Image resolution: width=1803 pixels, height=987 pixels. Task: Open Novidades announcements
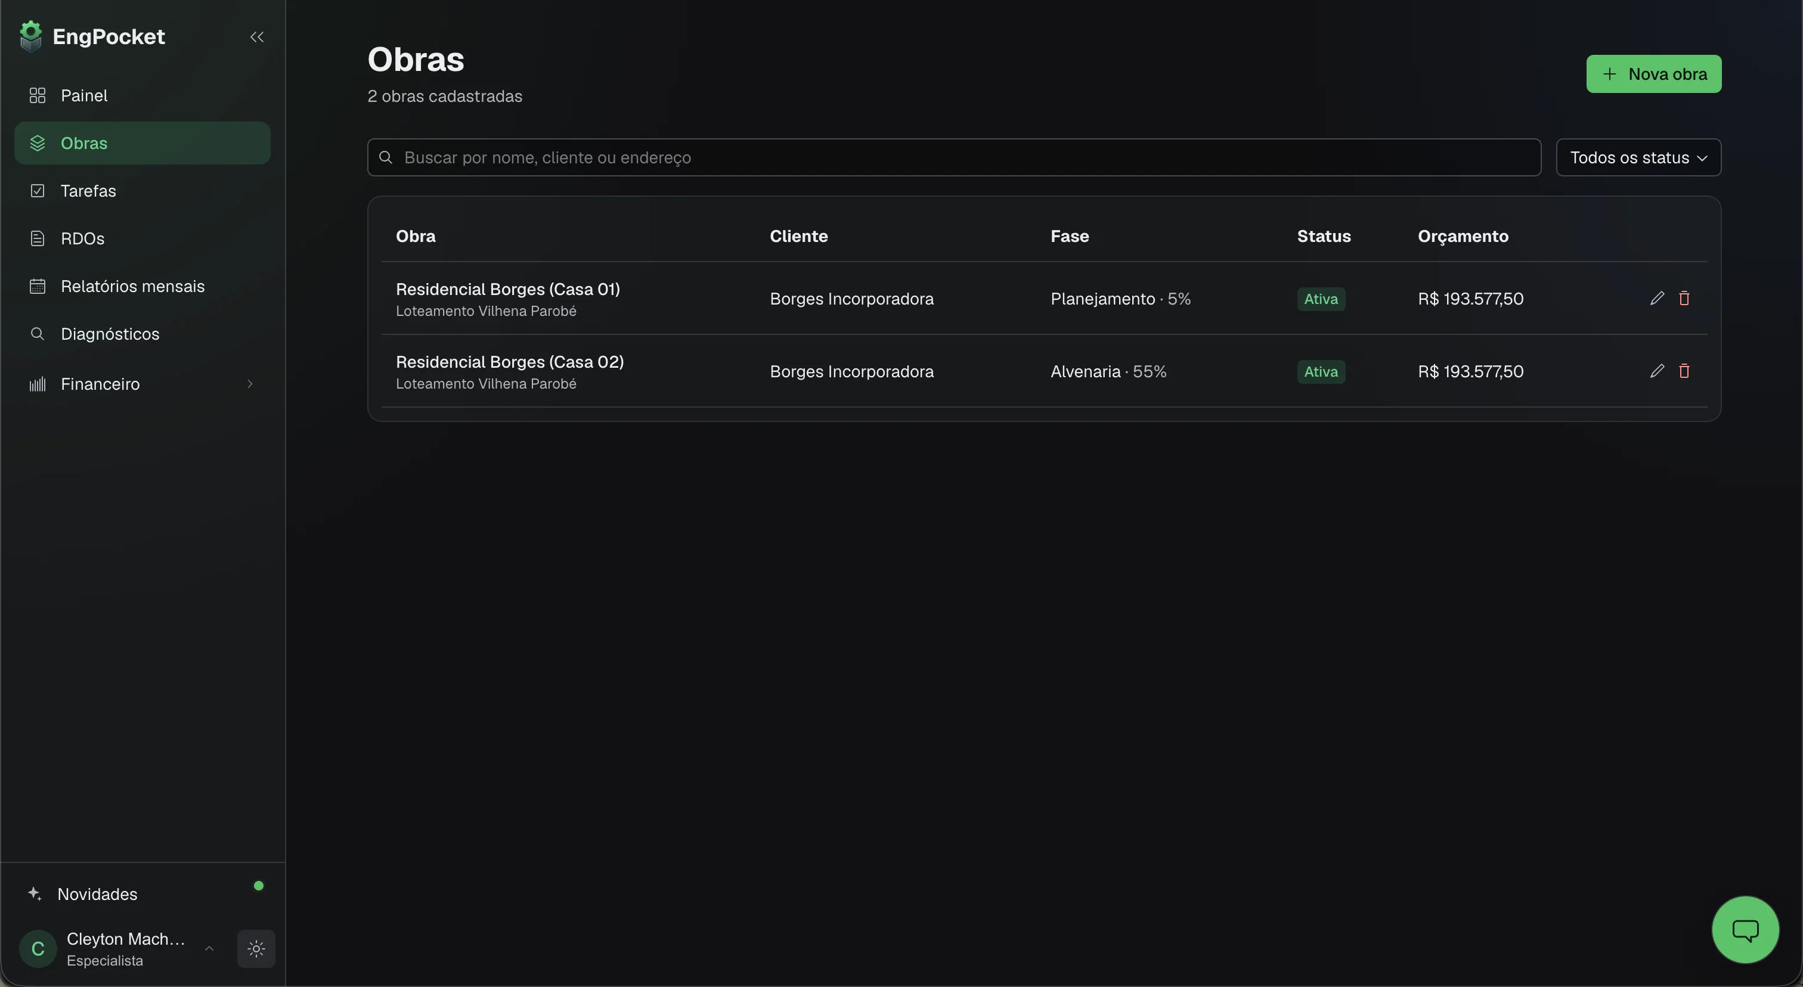click(142, 893)
